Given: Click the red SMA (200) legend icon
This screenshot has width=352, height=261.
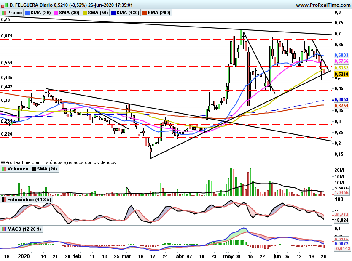Looking at the screenshot, I should 145,13.
